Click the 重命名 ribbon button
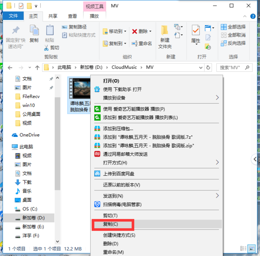260x256 pixels. (x=142, y=44)
